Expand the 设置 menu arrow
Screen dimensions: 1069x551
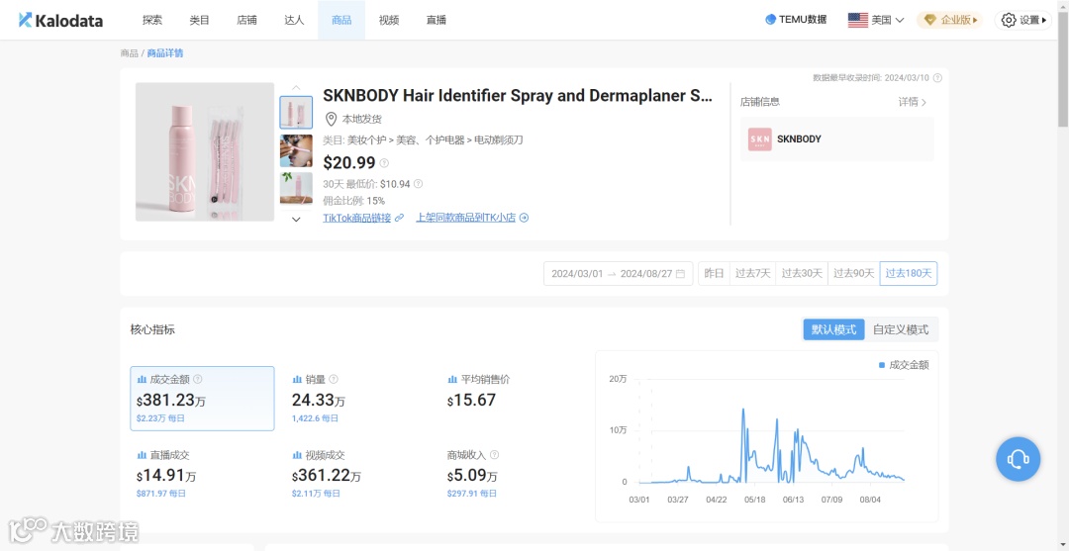tap(1044, 21)
